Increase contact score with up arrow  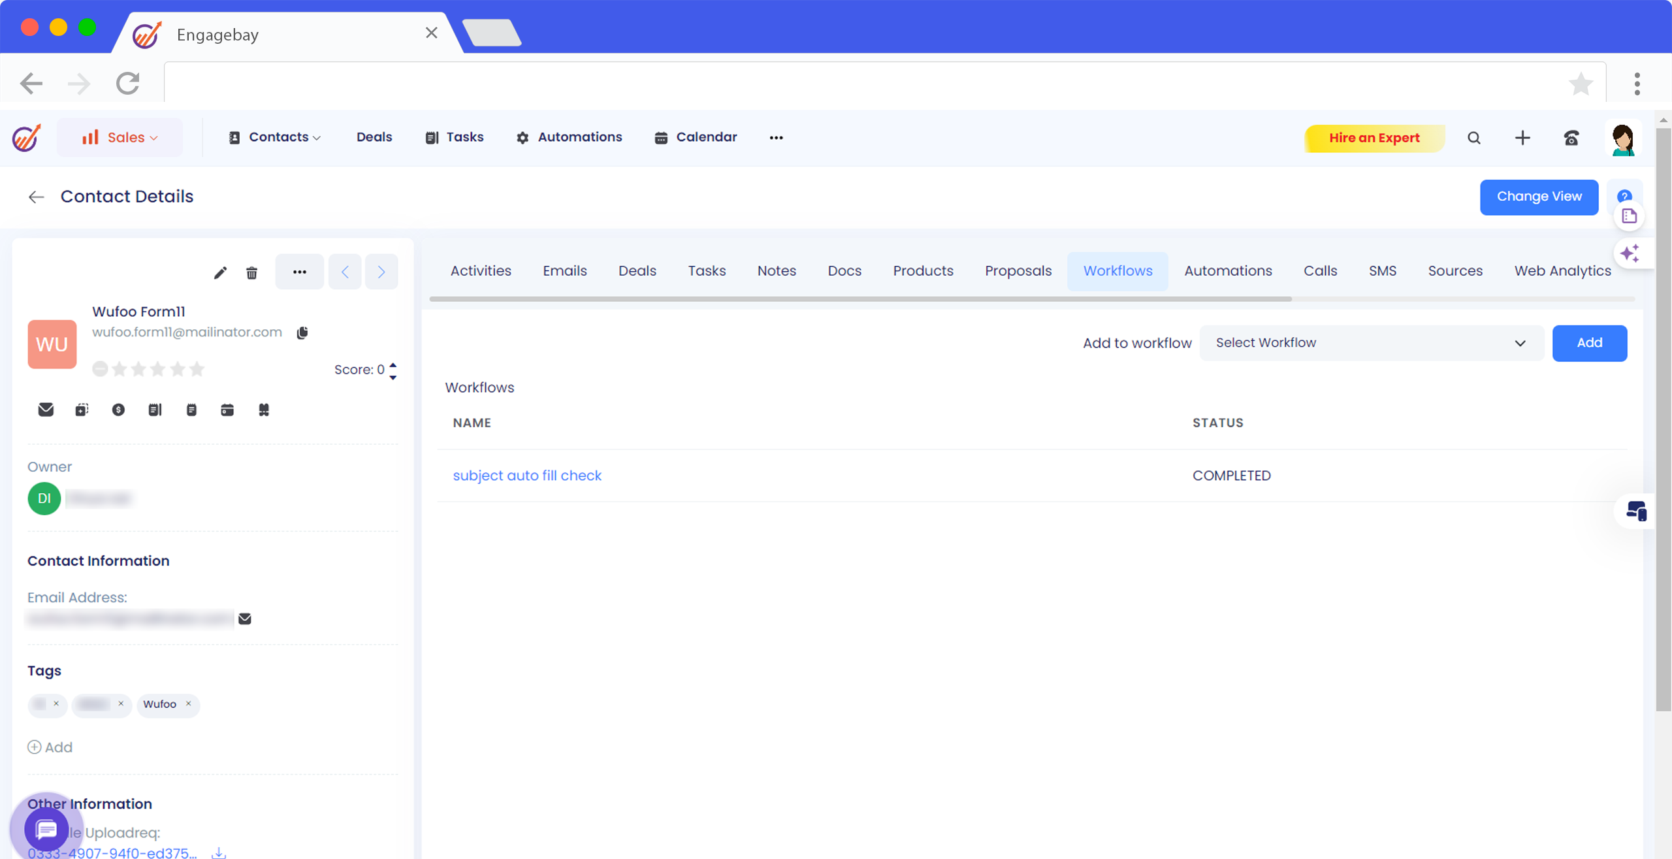(x=393, y=365)
